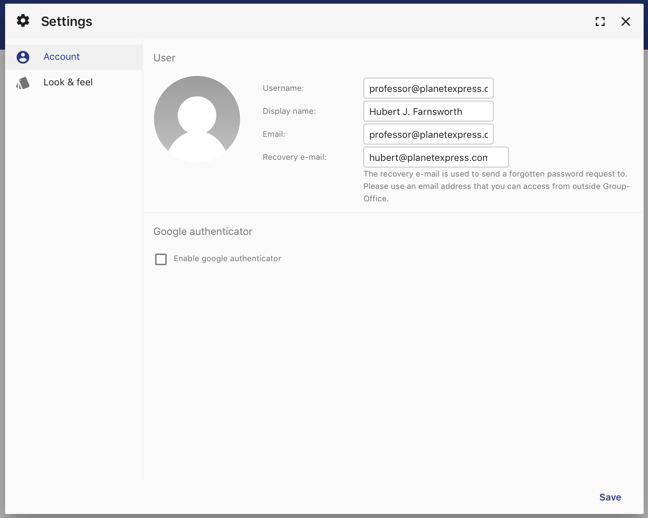The image size is (648, 518).
Task: Click the 'Enable google authenticator' label text
Action: coord(227,259)
